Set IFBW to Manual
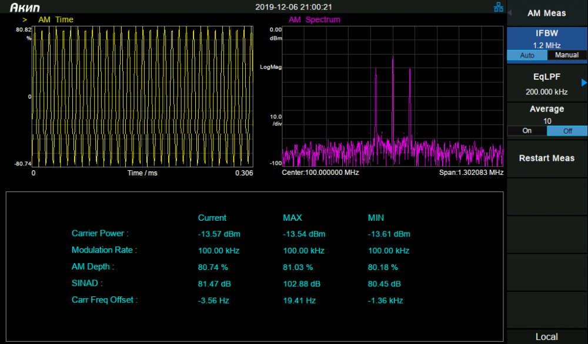Screen dimensions: 588x344 pyautogui.click(x=567, y=55)
